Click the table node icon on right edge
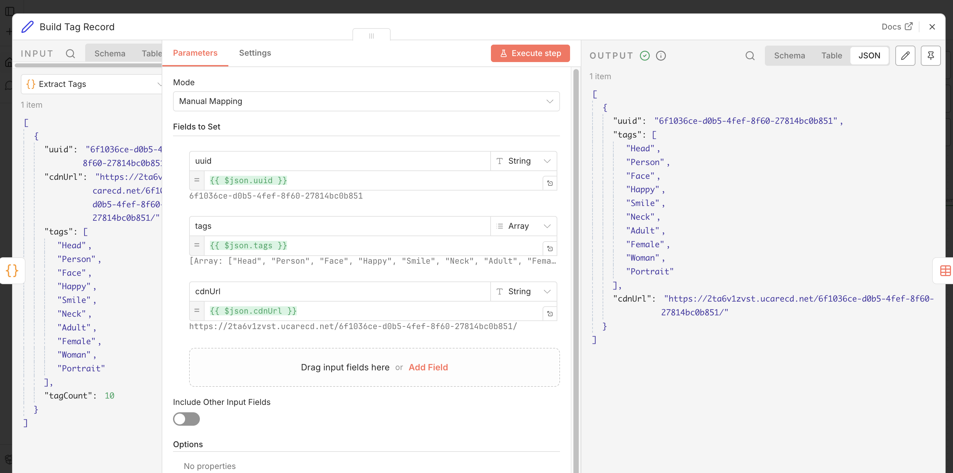953x473 pixels. click(945, 271)
